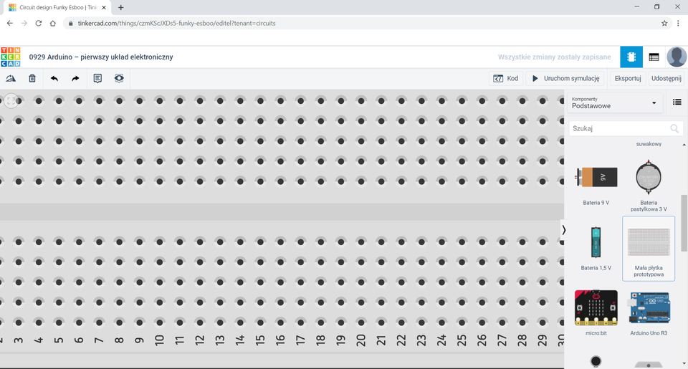Open the Kod code editor
Screen dimensions: 688x369
tap(506, 78)
